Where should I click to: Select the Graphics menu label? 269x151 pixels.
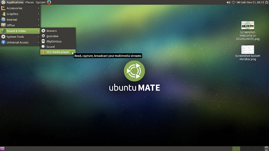12,14
